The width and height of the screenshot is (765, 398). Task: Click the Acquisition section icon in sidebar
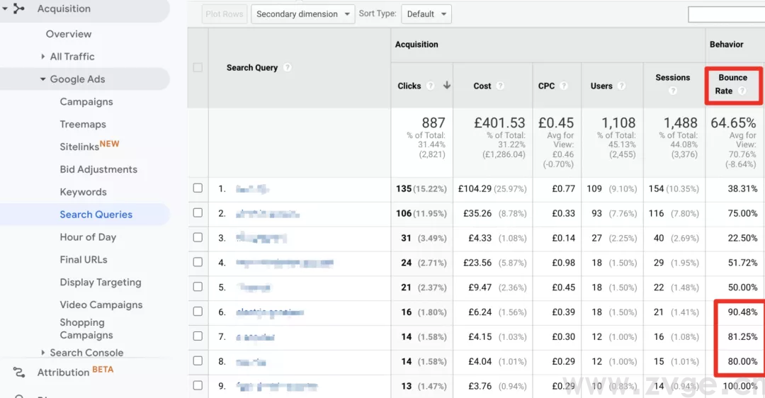19,8
